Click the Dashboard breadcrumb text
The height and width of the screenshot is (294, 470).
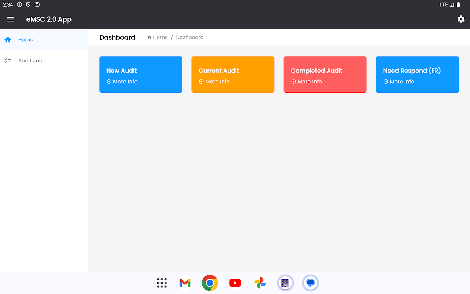point(190,37)
